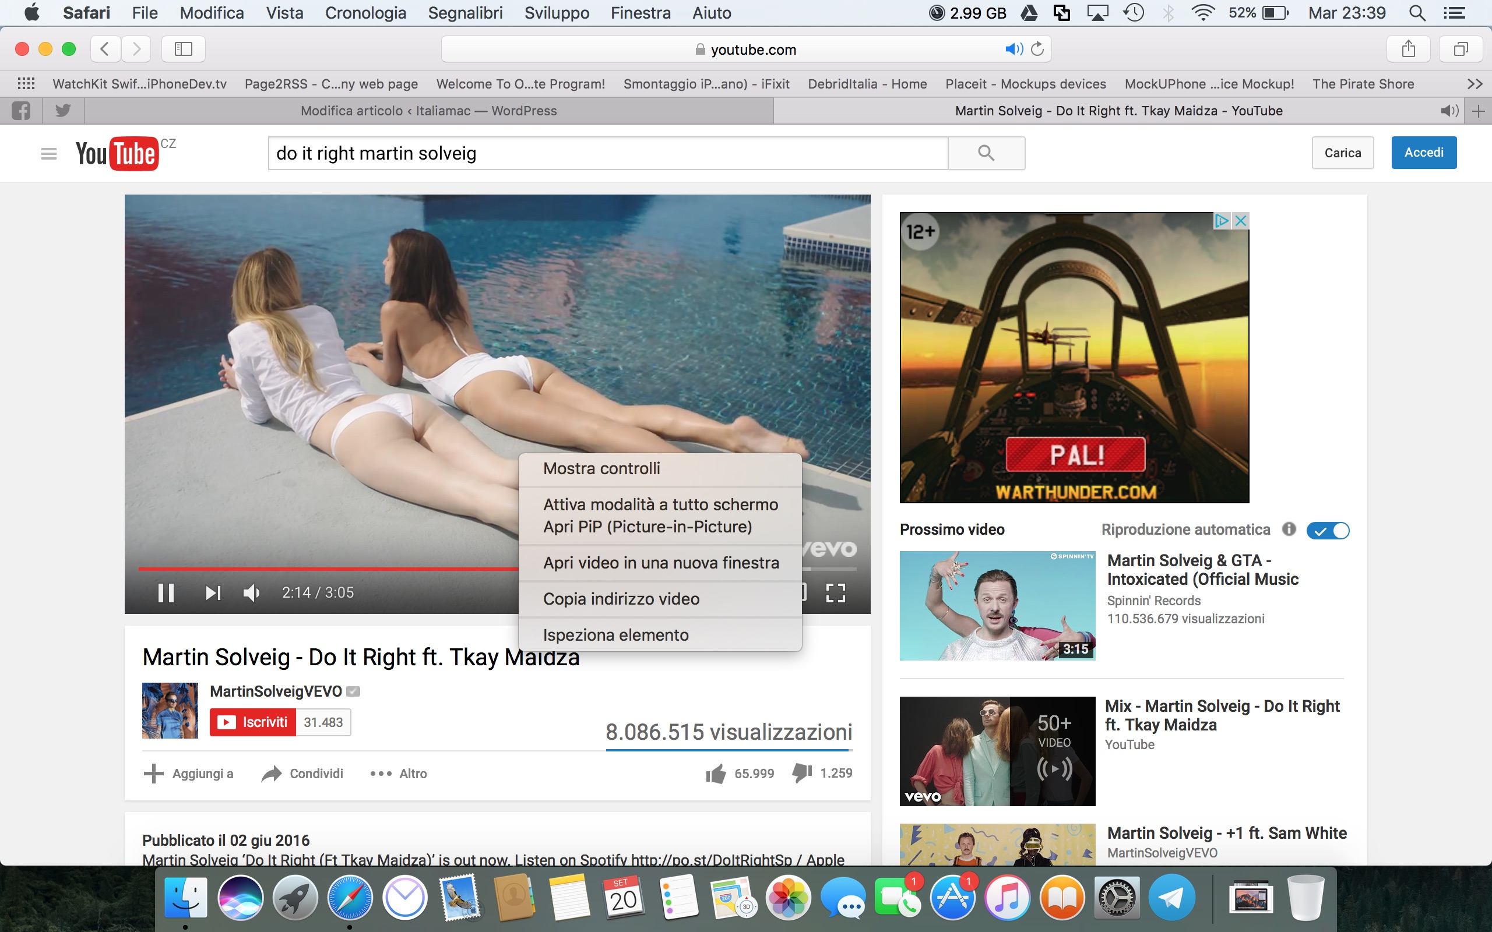The width and height of the screenshot is (1492, 932).
Task: Open the Aggiungi a playlist dropdown
Action: coord(188,774)
